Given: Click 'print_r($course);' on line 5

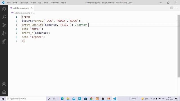Looking at the screenshot, I should coord(36,33).
